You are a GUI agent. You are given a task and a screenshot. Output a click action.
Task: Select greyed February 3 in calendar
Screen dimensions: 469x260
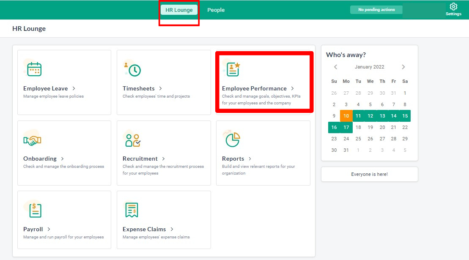382,150
